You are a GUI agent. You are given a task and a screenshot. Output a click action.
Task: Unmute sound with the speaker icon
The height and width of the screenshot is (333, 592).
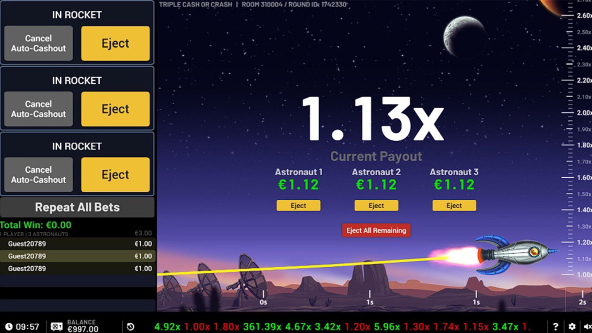click(x=587, y=327)
